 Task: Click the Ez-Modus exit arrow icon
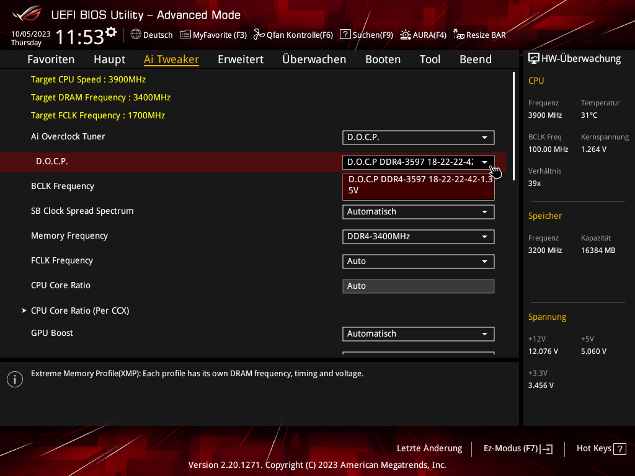click(546, 449)
